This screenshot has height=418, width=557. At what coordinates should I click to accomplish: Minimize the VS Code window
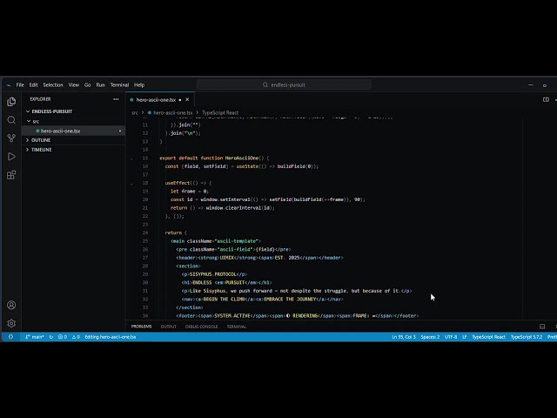[531, 85]
